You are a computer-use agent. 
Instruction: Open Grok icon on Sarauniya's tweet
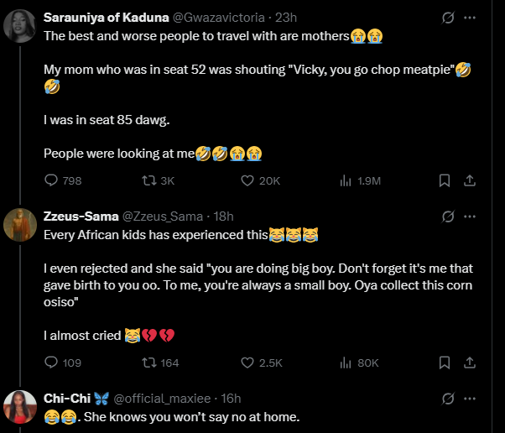click(448, 17)
